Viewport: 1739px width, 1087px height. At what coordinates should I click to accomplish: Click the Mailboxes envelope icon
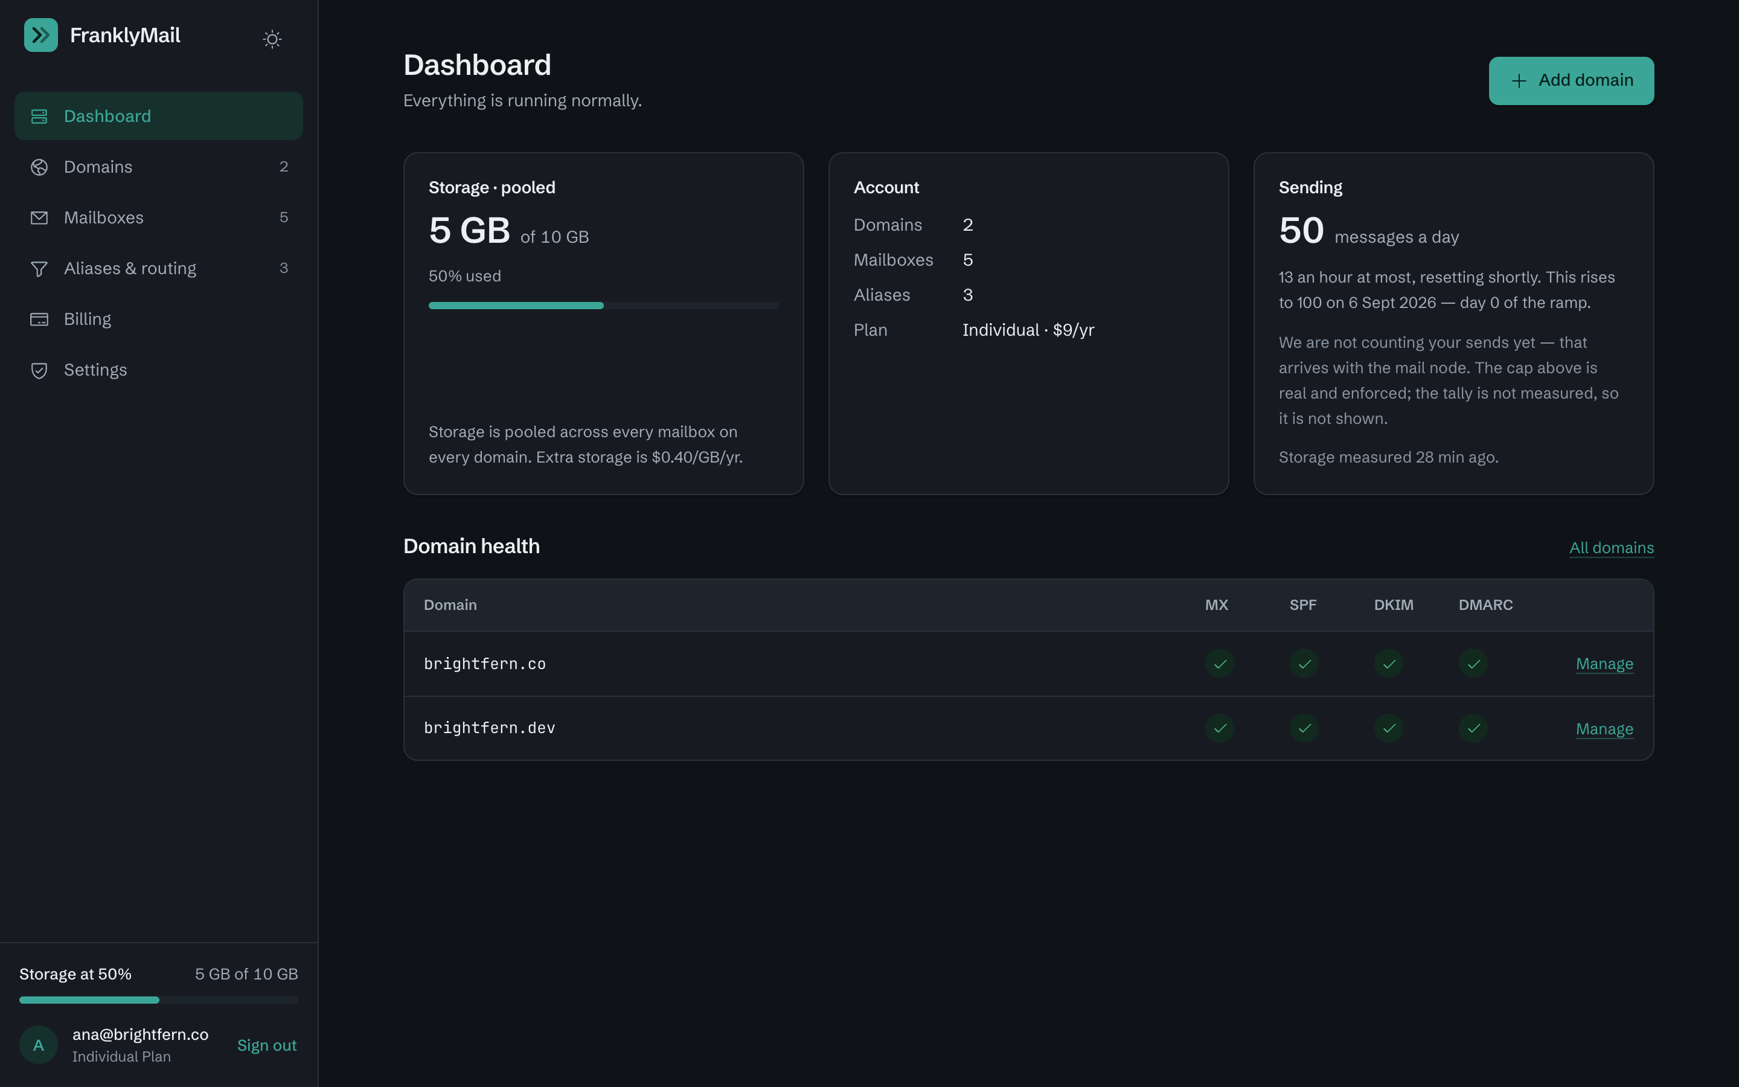click(x=39, y=218)
